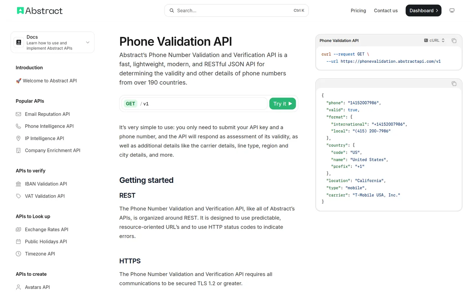Image resolution: width=473 pixels, height=295 pixels.
Task: Click the /v1 endpoint path field
Action: click(195, 104)
